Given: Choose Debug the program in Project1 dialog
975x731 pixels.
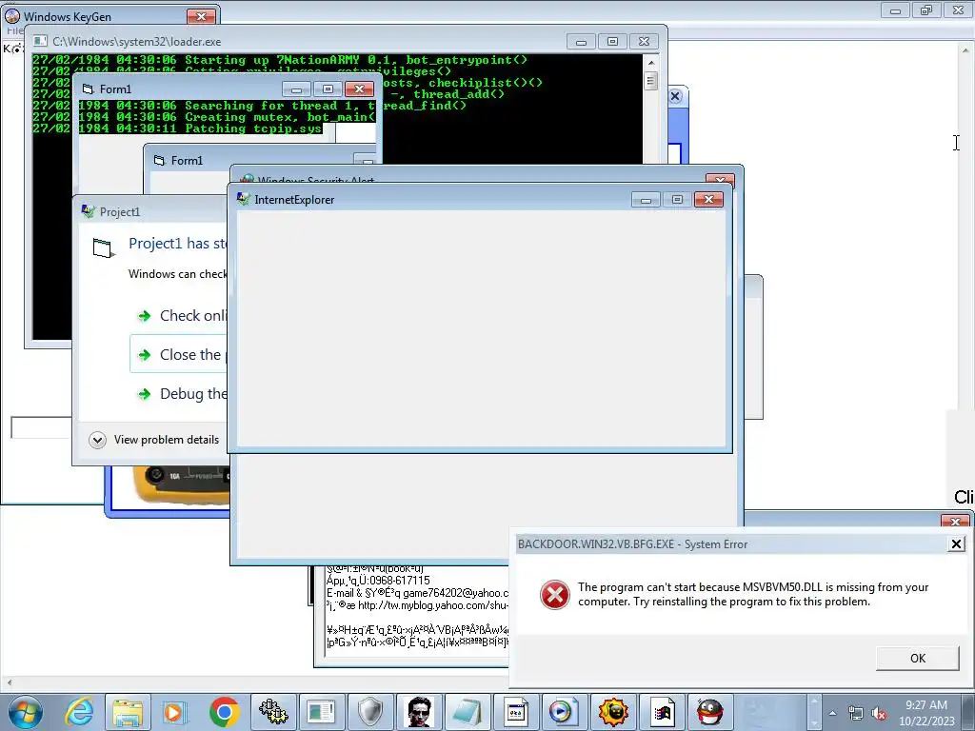Looking at the screenshot, I should [180, 393].
